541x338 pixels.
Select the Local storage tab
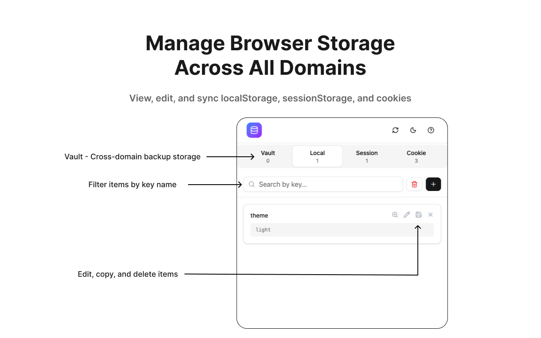[317, 156]
